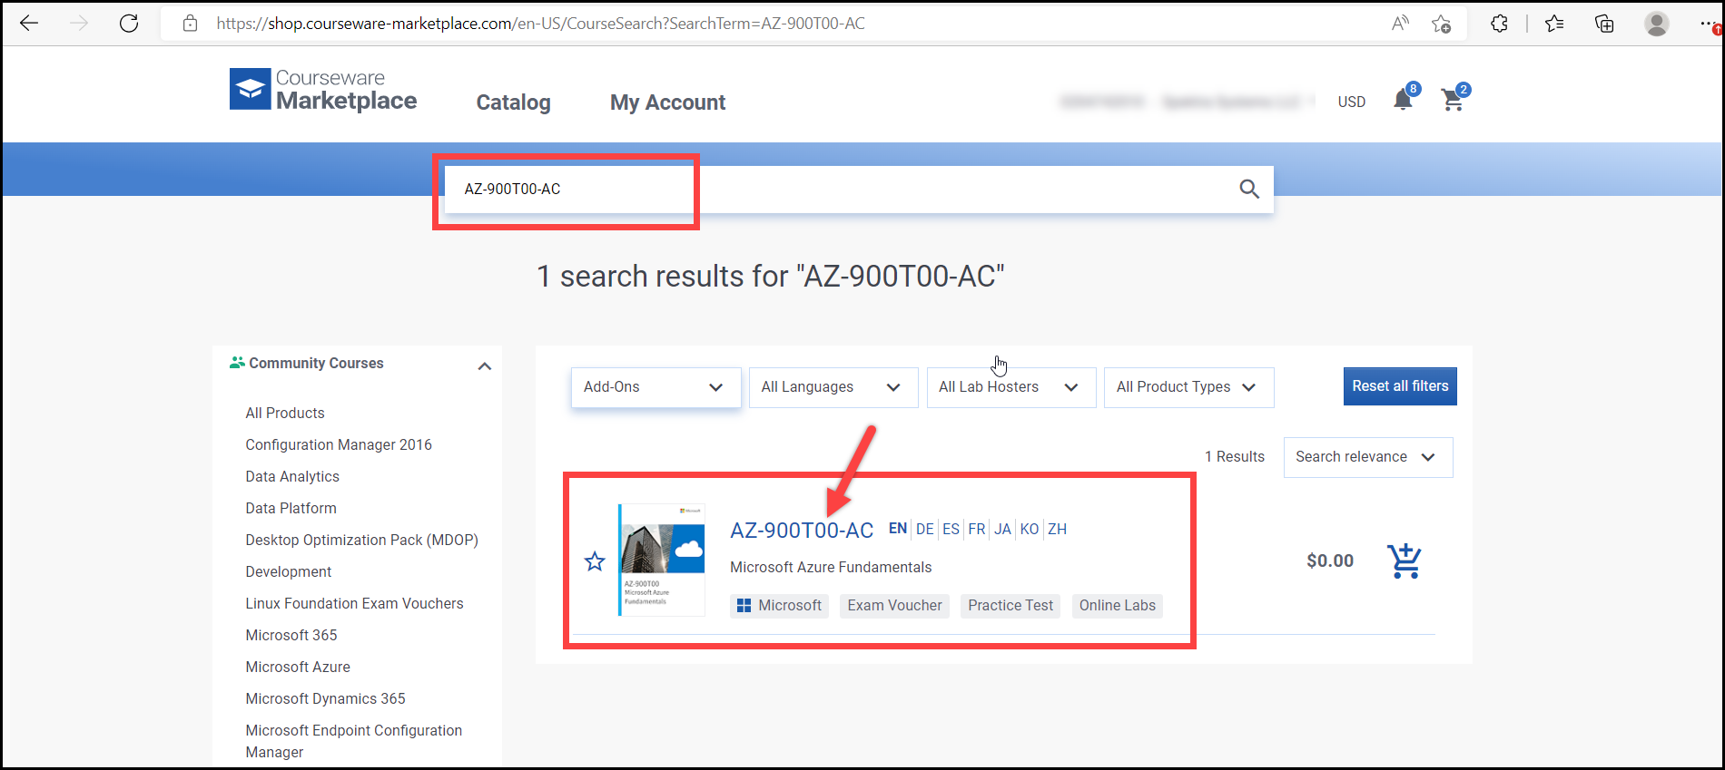Add this page to favorites
The image size is (1725, 770).
[x=1441, y=24]
